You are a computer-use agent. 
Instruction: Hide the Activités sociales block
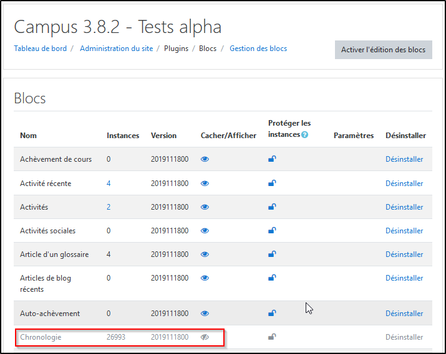click(205, 230)
